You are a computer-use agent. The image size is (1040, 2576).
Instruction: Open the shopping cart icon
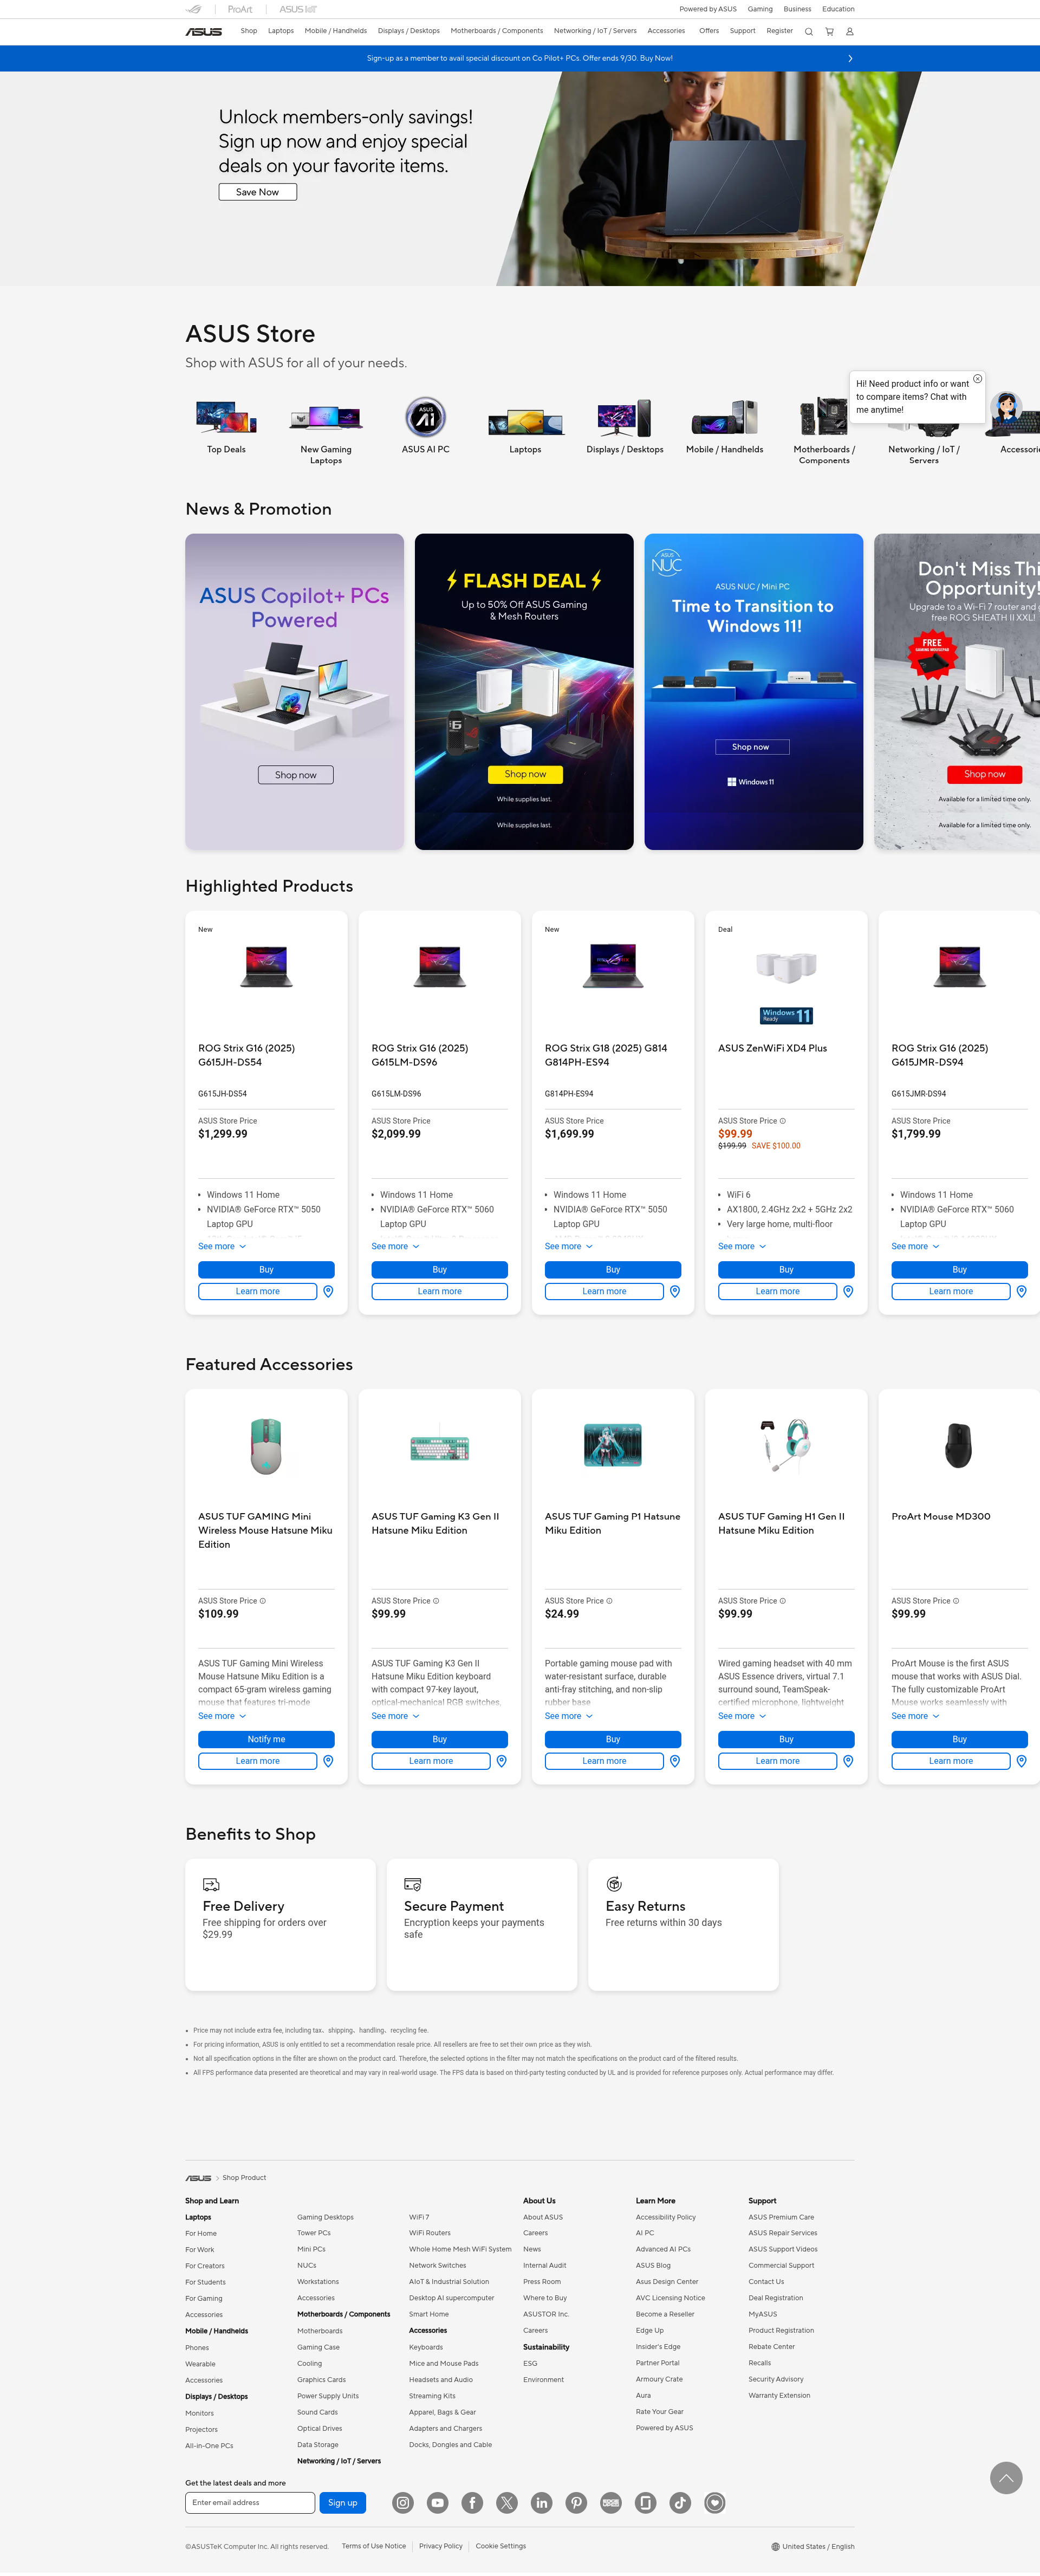(x=829, y=32)
